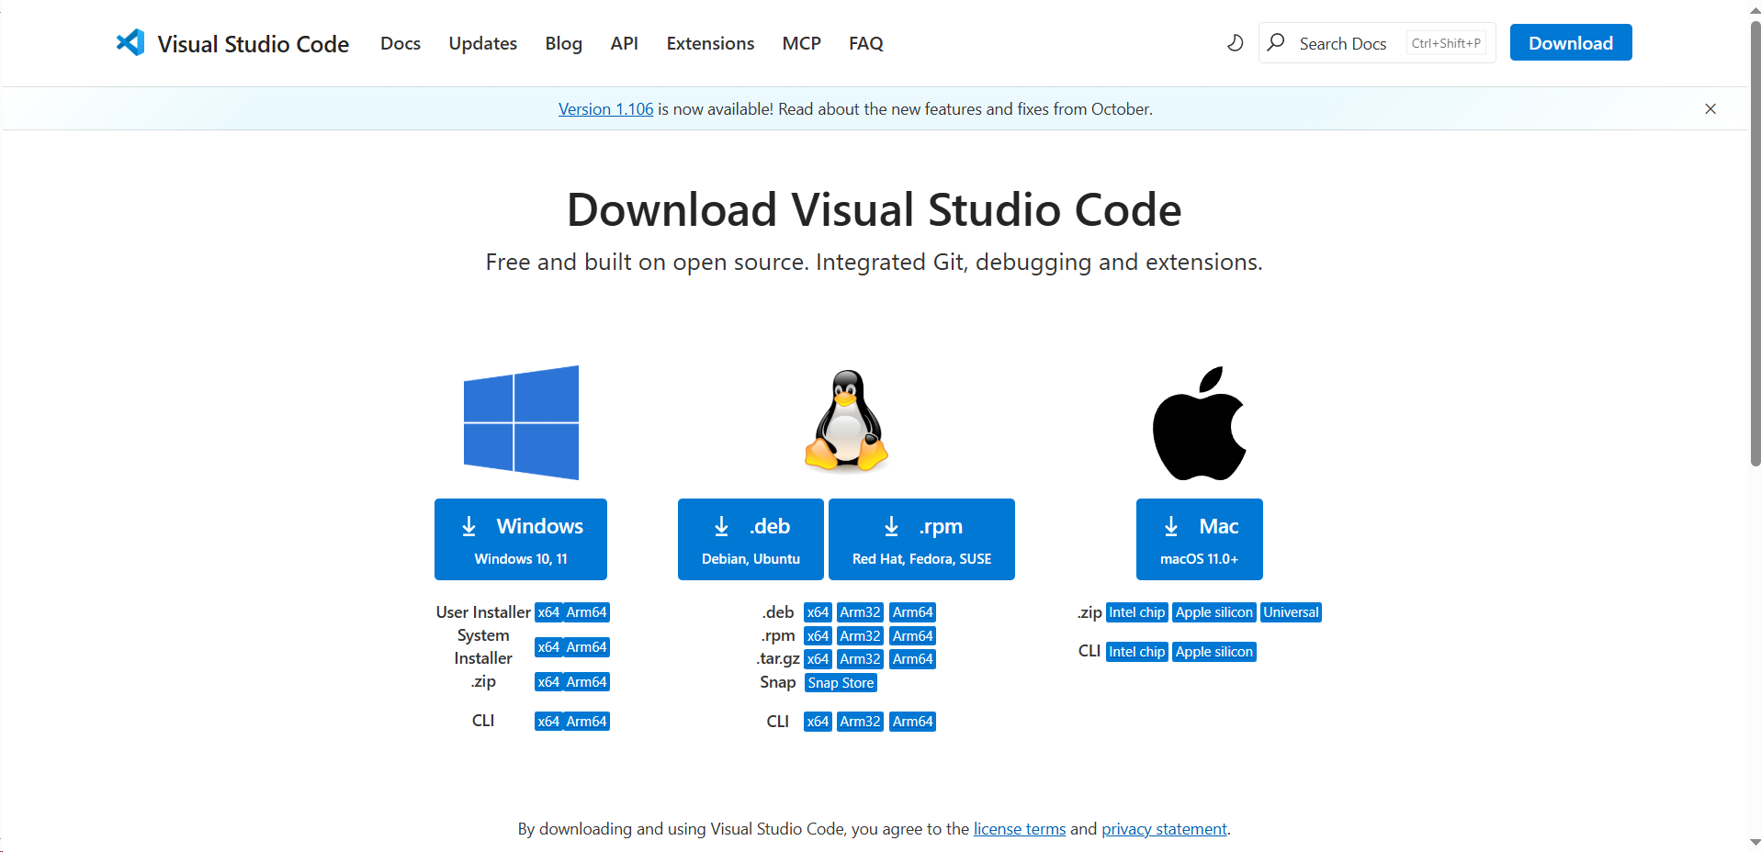Click the Linux Tux penguin image
Screen dimensions: 1761x852
click(846, 420)
